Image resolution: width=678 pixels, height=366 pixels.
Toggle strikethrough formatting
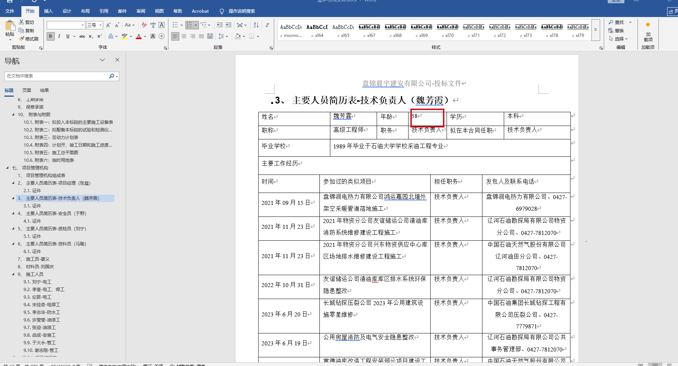82,36
